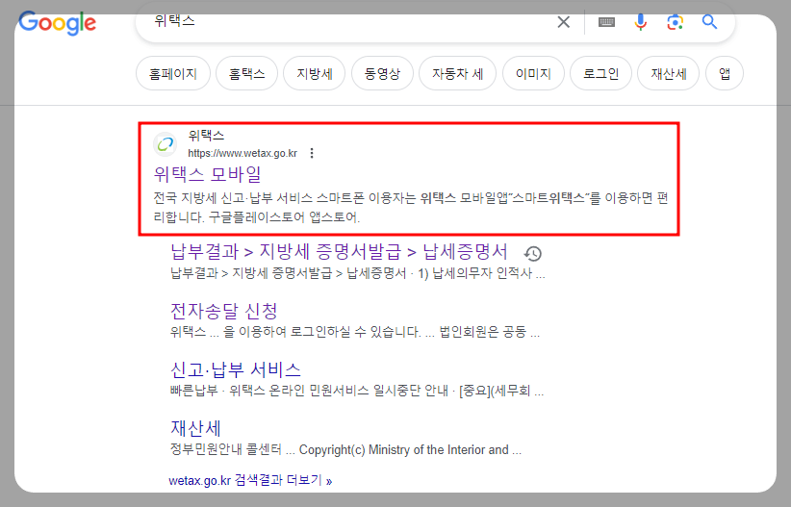Open the 위택스 모바일 result title

pyautogui.click(x=207, y=174)
